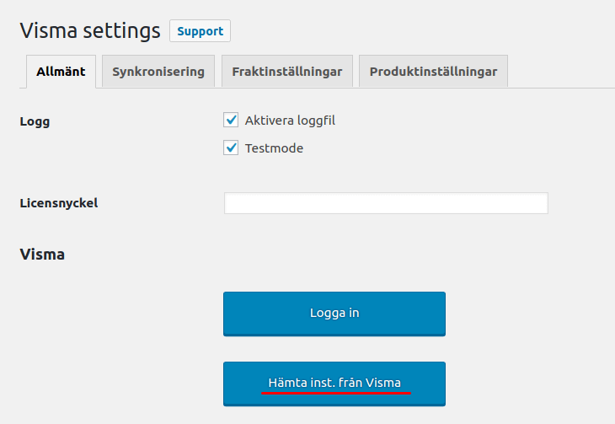Select the Allmänt tab
The width and height of the screenshot is (615, 424).
point(61,72)
